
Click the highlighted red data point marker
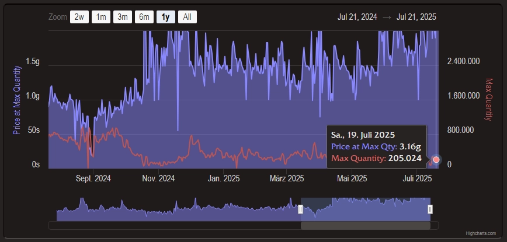tap(436, 160)
